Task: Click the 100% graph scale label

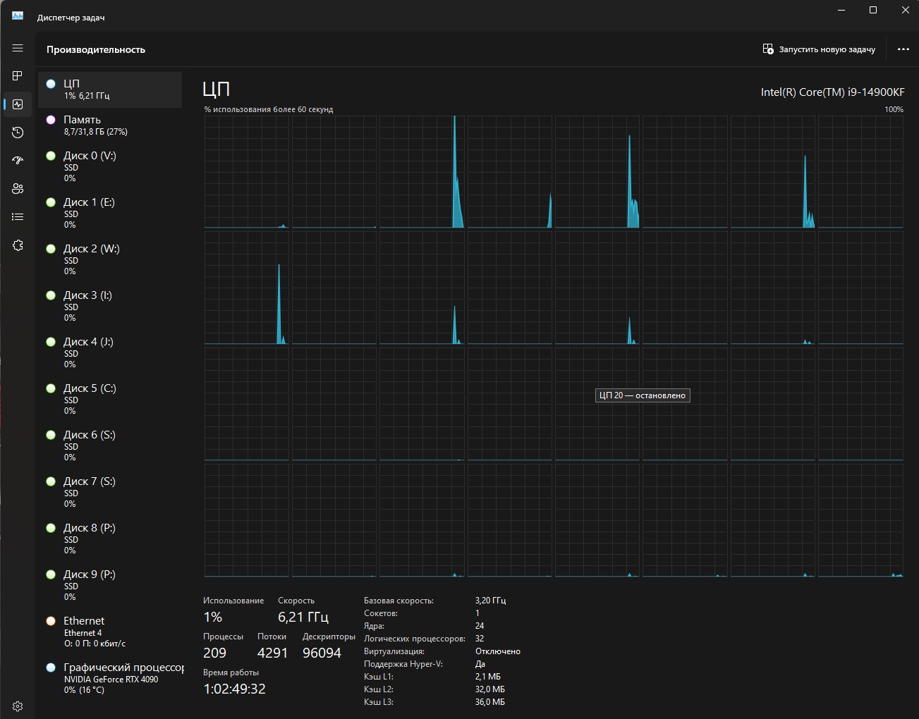Action: pos(894,109)
